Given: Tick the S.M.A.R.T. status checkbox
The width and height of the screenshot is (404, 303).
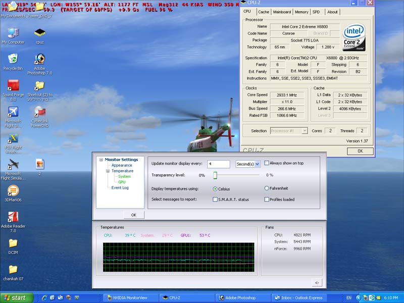Looking at the screenshot, I should click(215, 199).
